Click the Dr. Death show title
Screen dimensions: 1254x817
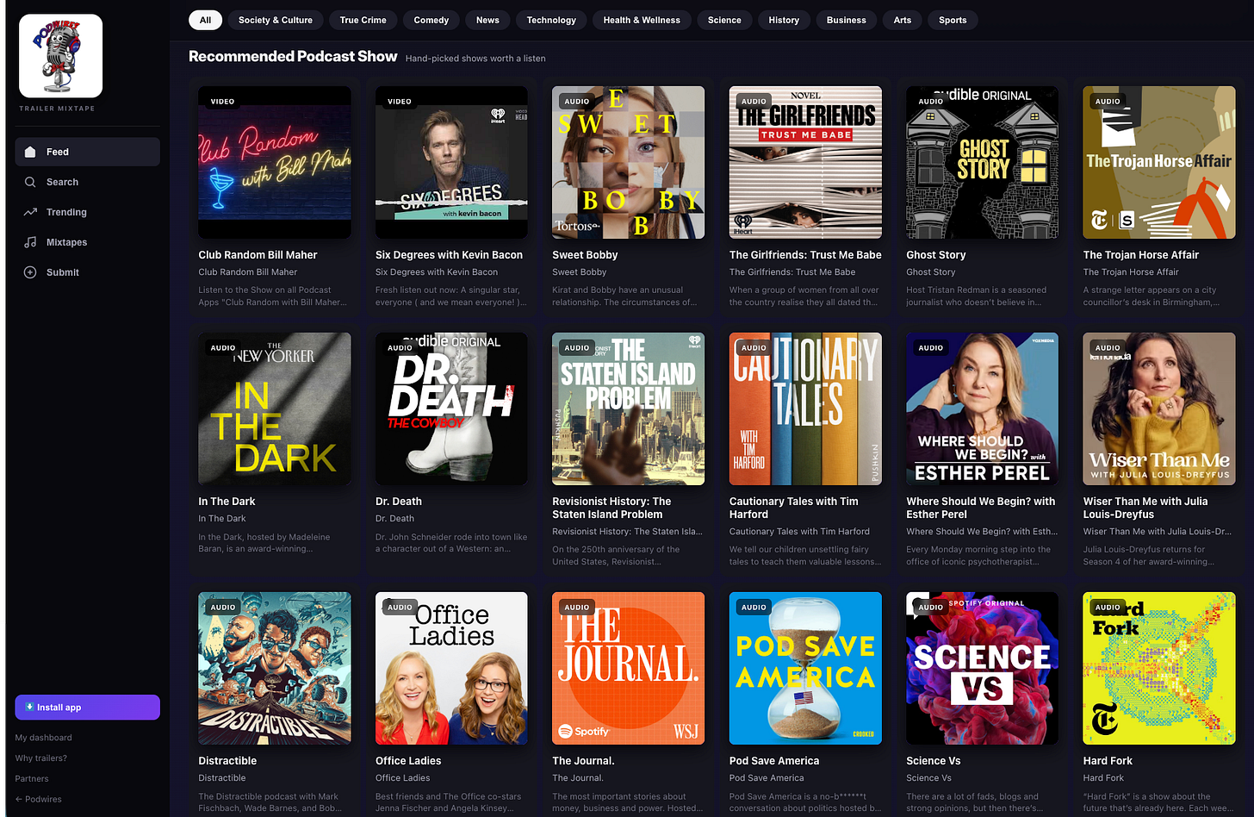click(x=399, y=502)
